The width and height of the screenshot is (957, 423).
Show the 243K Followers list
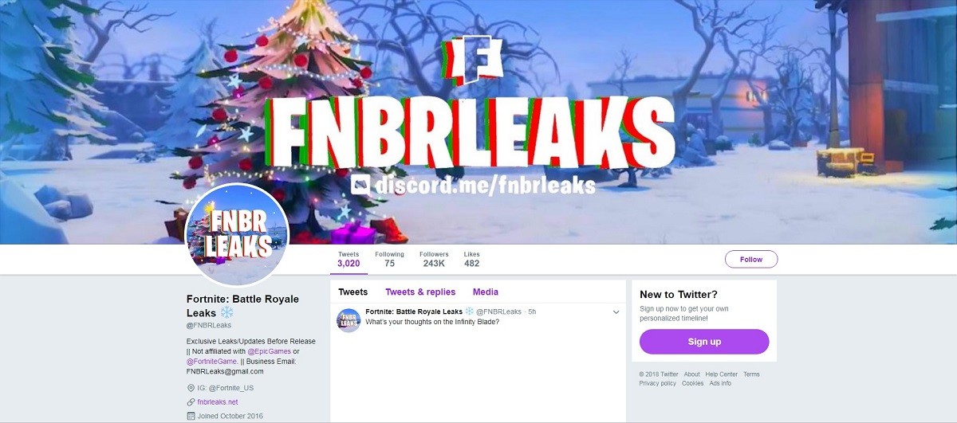[434, 259]
